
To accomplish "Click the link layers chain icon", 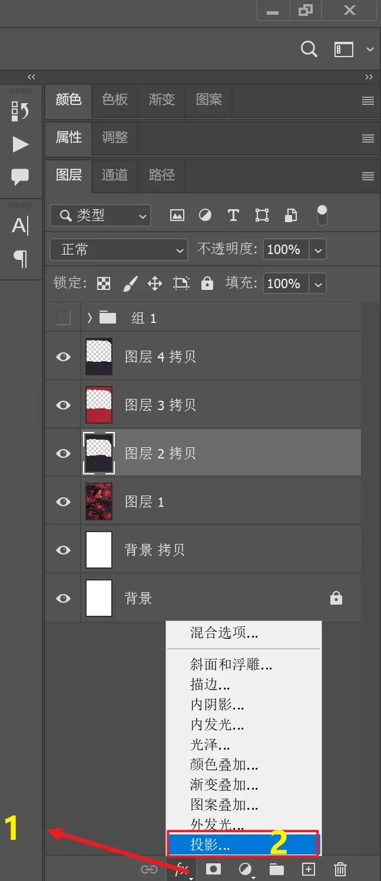I will coord(149,869).
